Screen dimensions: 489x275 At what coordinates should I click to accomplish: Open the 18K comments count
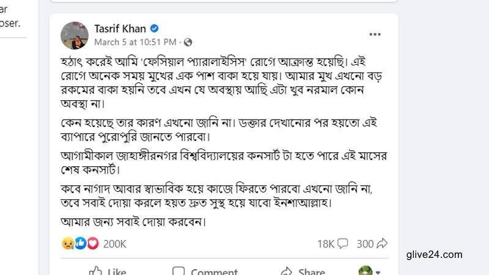pos(326,244)
